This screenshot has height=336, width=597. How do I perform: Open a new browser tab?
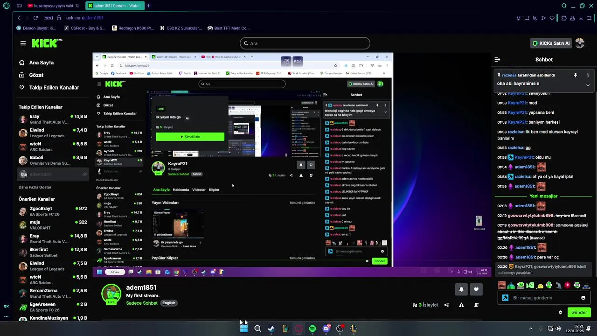click(x=148, y=6)
